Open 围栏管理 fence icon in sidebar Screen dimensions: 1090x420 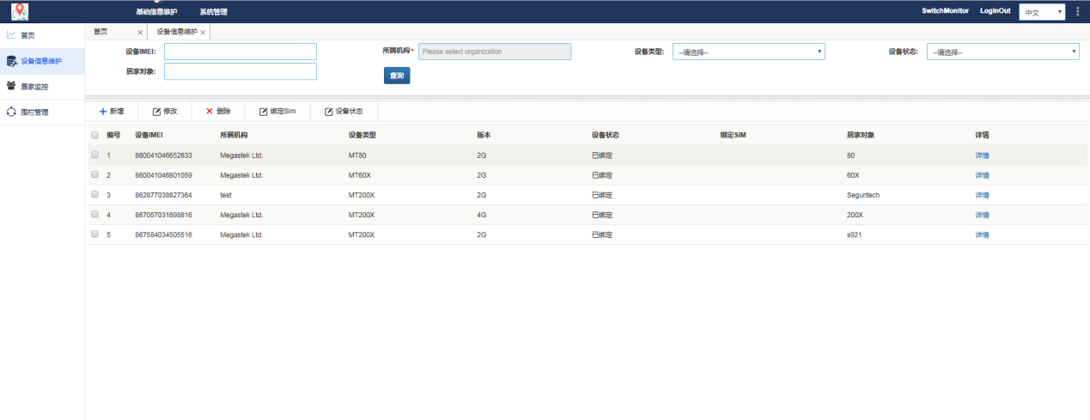coord(11,112)
